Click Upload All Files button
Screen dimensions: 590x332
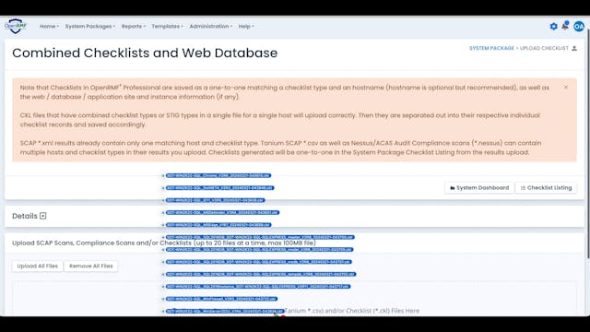(37, 266)
